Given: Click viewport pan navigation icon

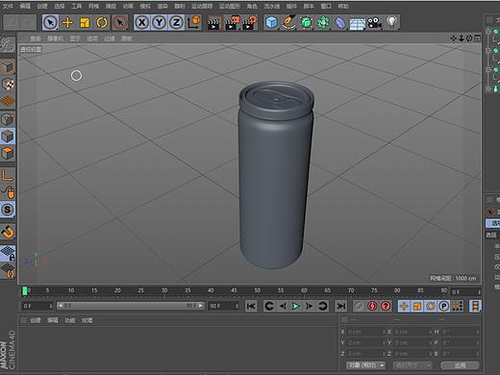Looking at the screenshot, I should [453, 38].
